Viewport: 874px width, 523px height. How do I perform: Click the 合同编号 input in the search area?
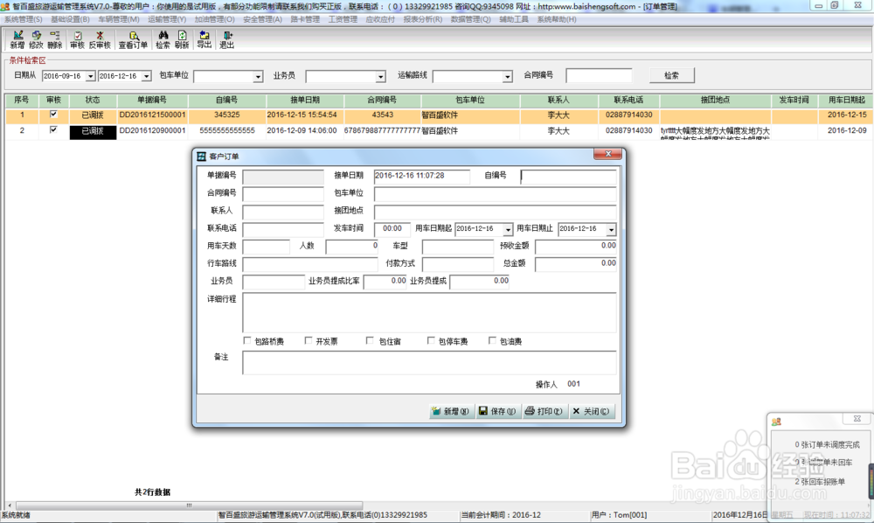(599, 75)
